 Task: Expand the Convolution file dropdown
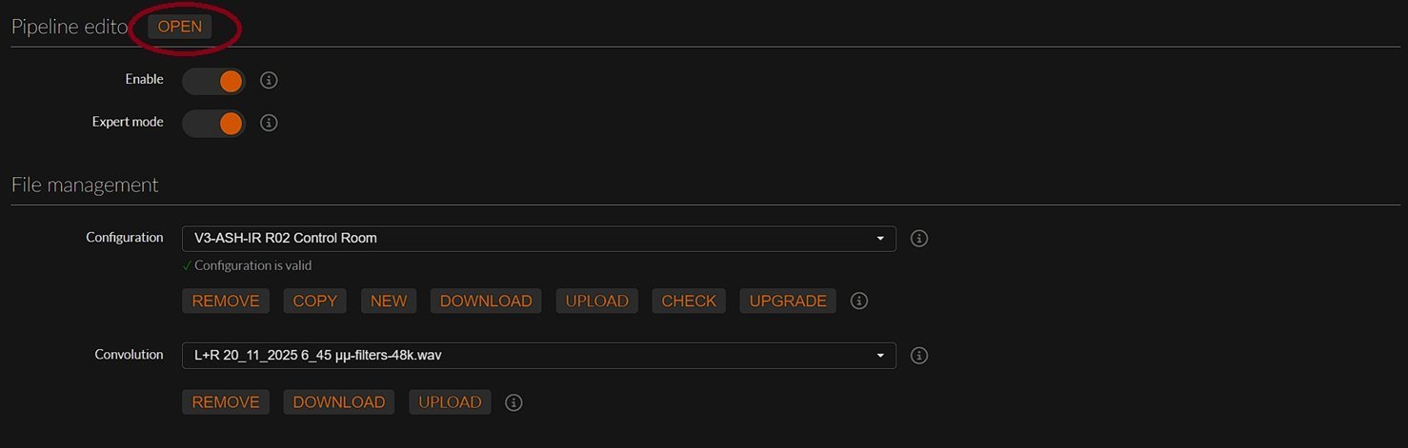click(x=538, y=356)
